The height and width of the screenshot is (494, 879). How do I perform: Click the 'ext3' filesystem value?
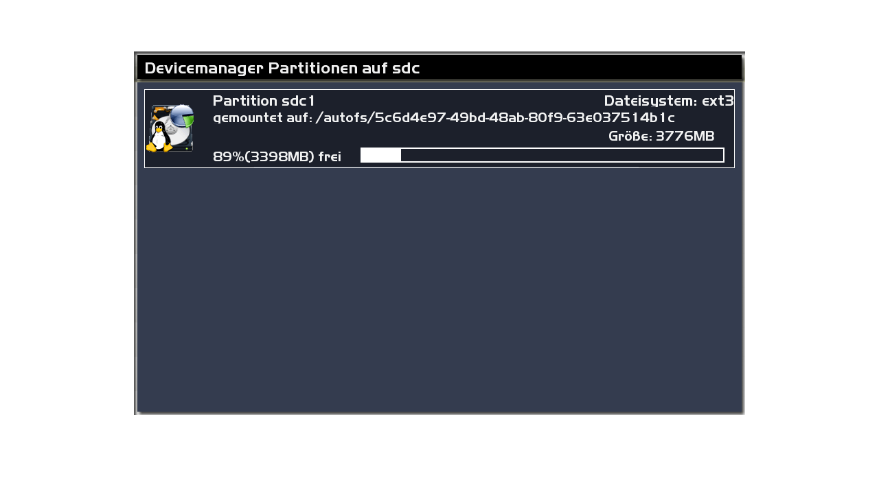click(x=718, y=101)
